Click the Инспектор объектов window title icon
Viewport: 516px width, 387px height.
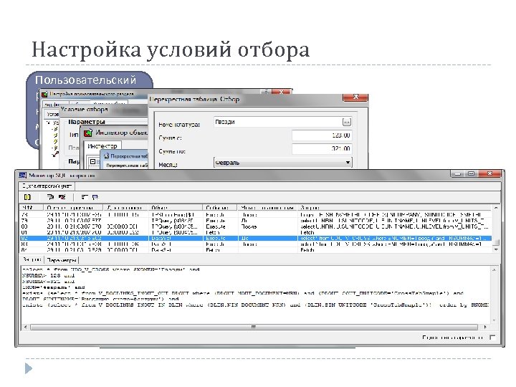(88, 133)
